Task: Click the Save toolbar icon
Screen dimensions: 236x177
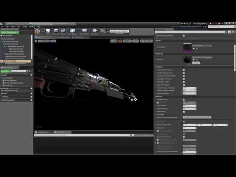Action: click(48, 31)
